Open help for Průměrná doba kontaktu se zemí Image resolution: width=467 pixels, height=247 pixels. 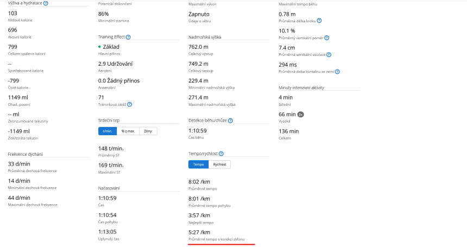tap(337, 72)
